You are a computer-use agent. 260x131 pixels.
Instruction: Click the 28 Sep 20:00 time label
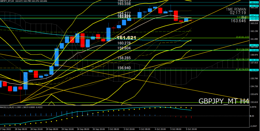point(36,129)
